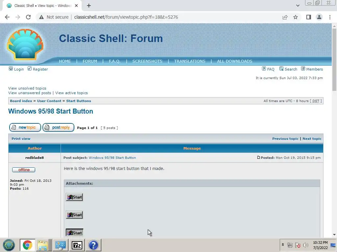Click author name redblade8

point(35,158)
